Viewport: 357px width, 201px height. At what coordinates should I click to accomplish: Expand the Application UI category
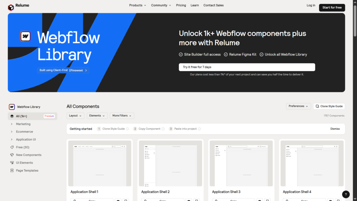12,140
